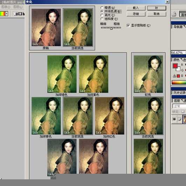The width and height of the screenshot is (186, 186).
Task: Click the 精细/粗糙 slider handle
Action: [x=111, y=28]
